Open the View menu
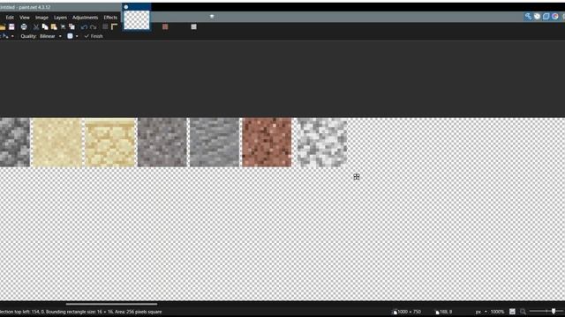Screen dimensions: 565x317 (25, 18)
